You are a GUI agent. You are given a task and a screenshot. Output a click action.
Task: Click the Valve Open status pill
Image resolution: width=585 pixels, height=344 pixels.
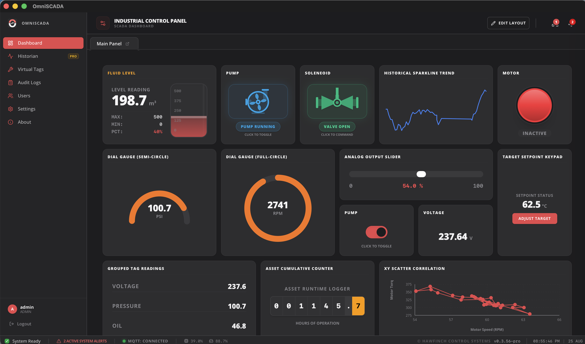(337, 127)
